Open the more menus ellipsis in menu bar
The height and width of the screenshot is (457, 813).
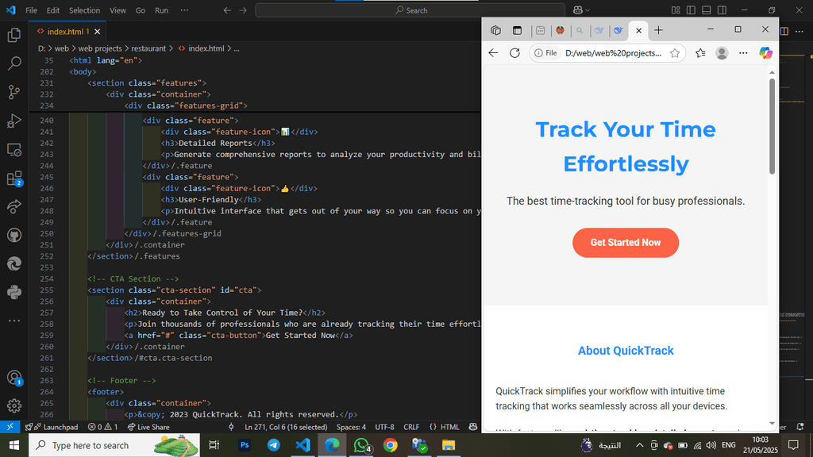click(x=184, y=10)
